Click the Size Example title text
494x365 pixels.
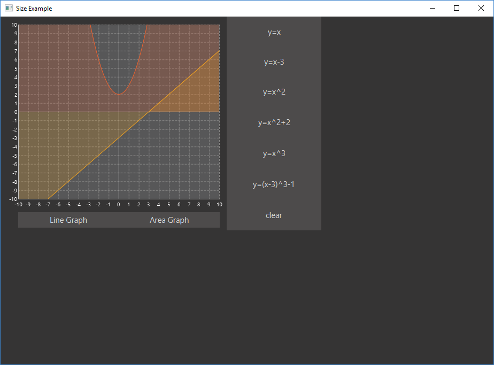point(34,9)
